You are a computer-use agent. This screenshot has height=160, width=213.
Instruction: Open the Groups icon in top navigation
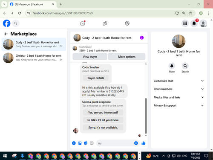tap(127, 23)
